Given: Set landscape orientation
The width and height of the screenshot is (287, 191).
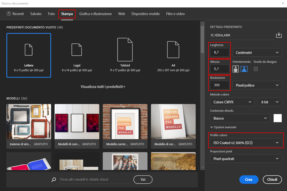Looking at the screenshot, I should tap(244, 69).
